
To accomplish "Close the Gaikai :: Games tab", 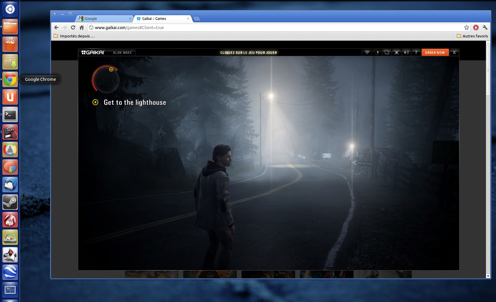I will point(188,19).
